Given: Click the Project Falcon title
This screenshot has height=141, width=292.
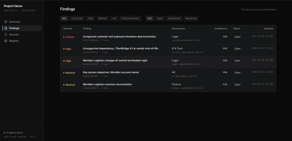Looking at the screenshot, I should click(x=13, y=6).
